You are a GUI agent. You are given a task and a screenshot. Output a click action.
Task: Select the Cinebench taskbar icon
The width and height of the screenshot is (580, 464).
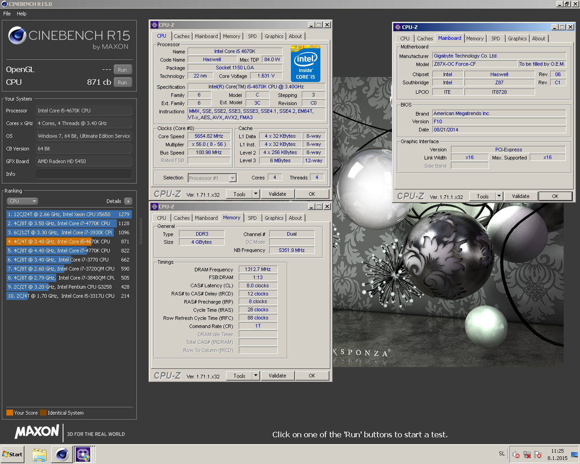click(x=62, y=454)
